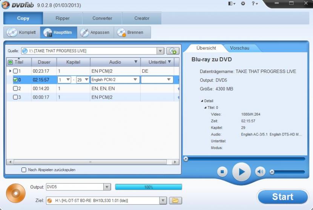Viewport: 313px width, 210px height.
Task: Collapse the Titel: 0 tree node
Action: coord(205,108)
